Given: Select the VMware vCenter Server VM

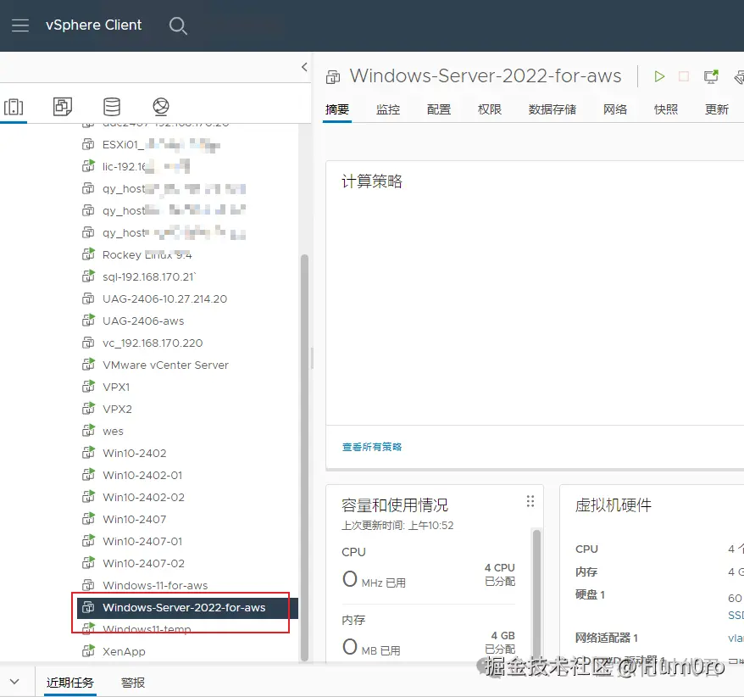Looking at the screenshot, I should [165, 365].
